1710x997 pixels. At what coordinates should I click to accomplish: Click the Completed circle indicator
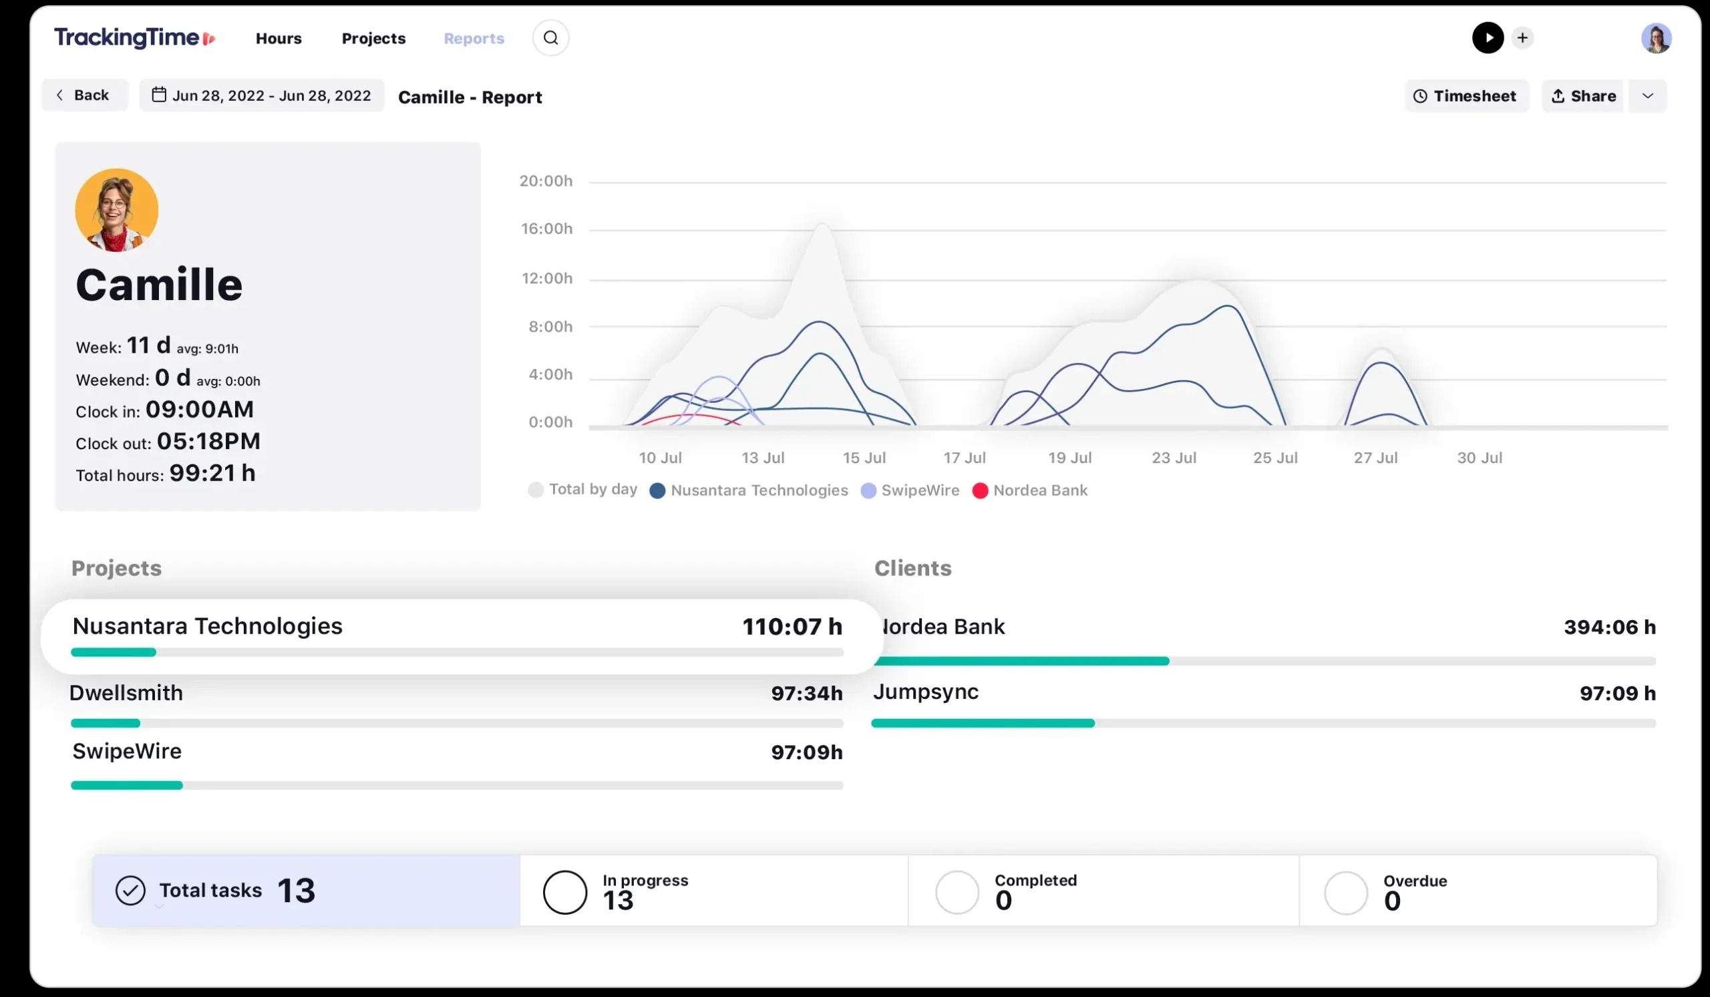(x=957, y=893)
